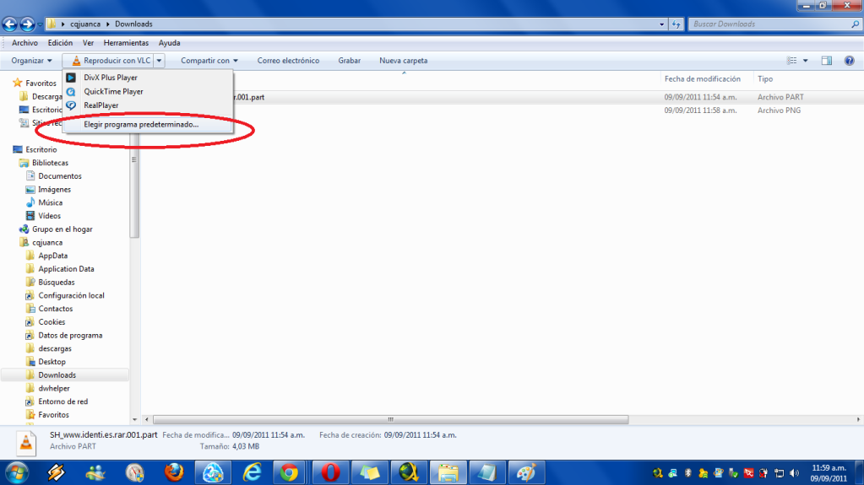864x485 pixels.
Task: Open the Documentos library
Action: (x=53, y=175)
